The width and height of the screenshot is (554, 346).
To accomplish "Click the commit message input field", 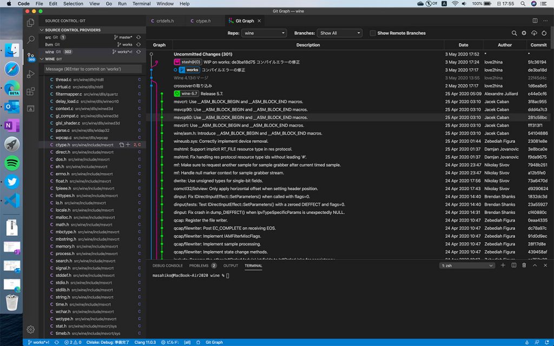I will (93, 69).
